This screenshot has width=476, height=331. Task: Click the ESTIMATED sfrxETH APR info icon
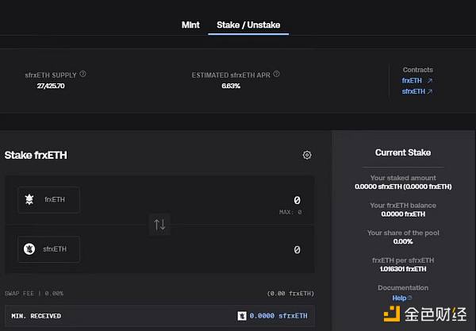coord(276,74)
